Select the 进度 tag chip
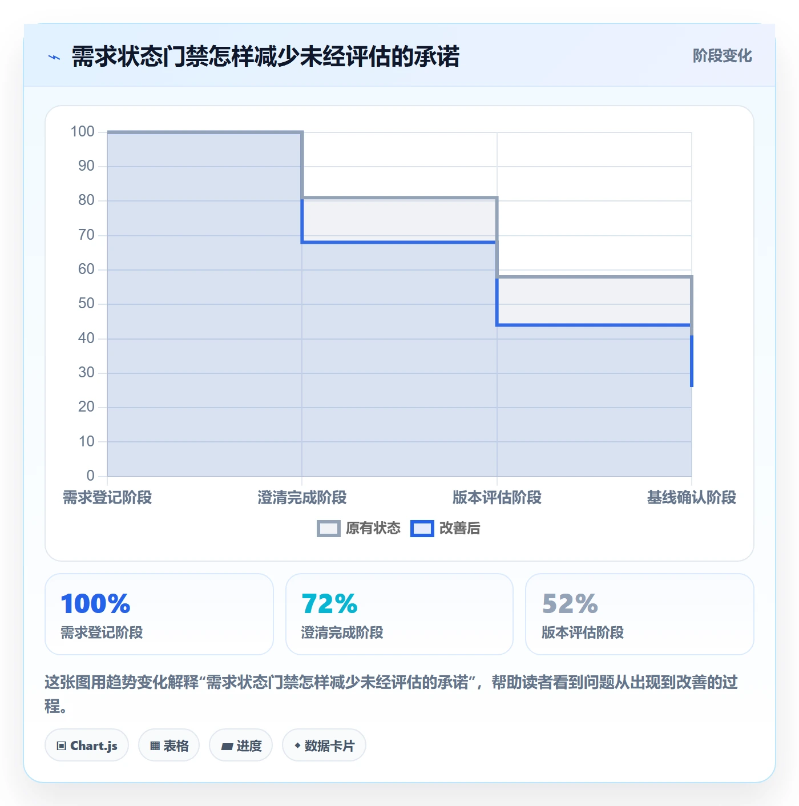Image resolution: width=799 pixels, height=806 pixels. pos(241,745)
